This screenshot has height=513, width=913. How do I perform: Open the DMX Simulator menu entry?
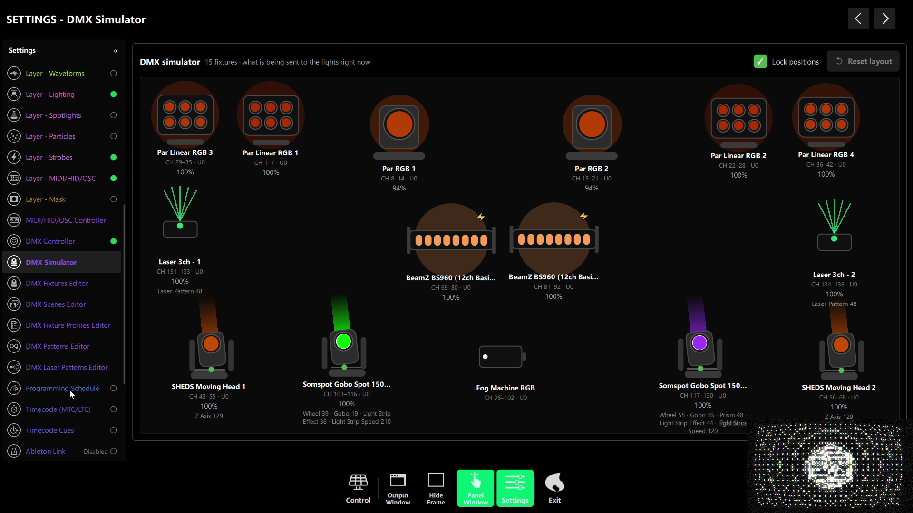coord(62,262)
